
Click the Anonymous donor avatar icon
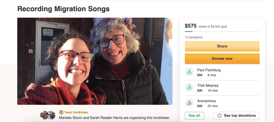point(189,103)
